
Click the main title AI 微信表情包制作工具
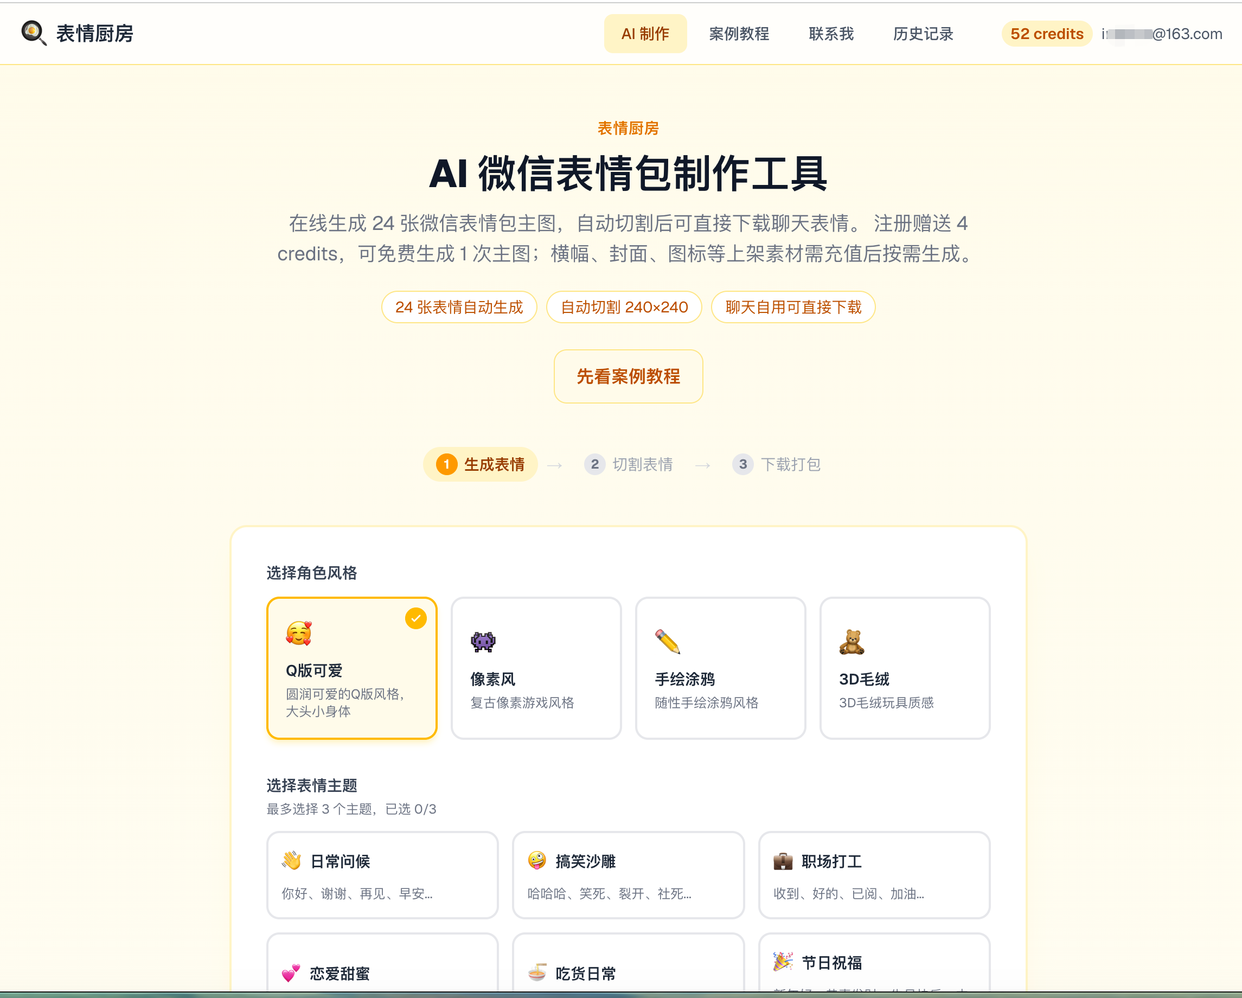coord(628,173)
